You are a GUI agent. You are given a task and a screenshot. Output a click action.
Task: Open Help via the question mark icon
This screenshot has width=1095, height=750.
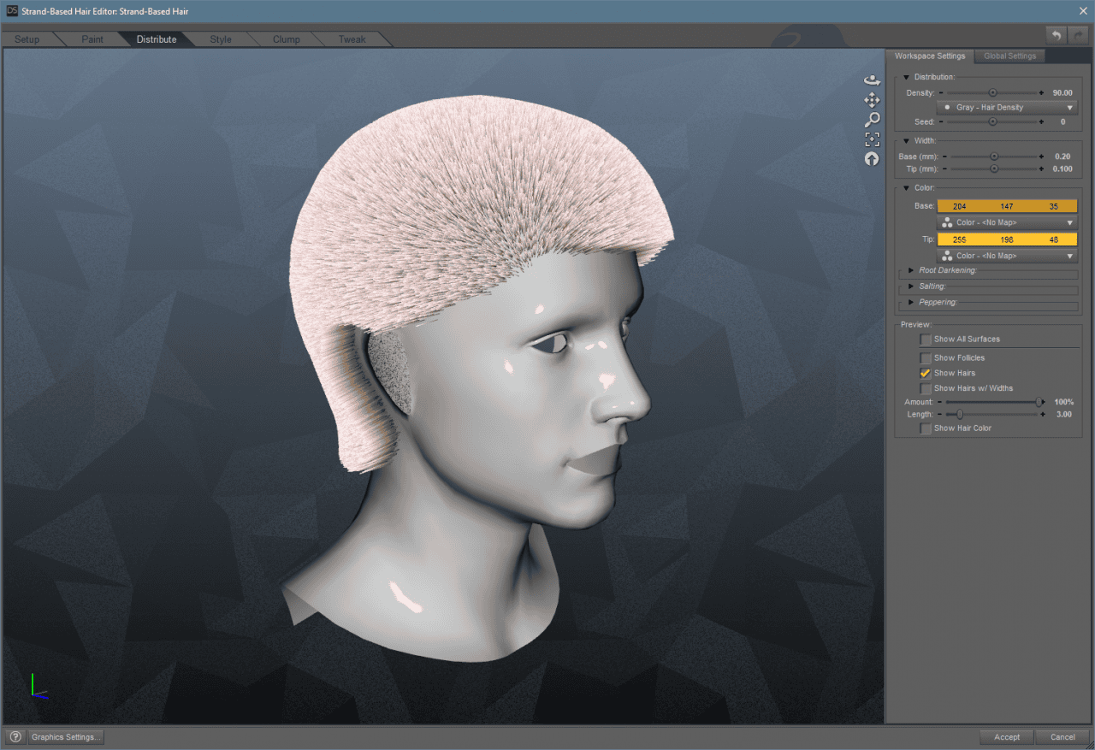coord(15,736)
